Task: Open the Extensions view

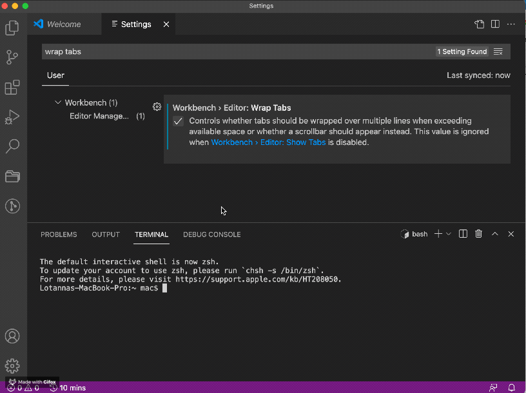Action: (x=12, y=87)
